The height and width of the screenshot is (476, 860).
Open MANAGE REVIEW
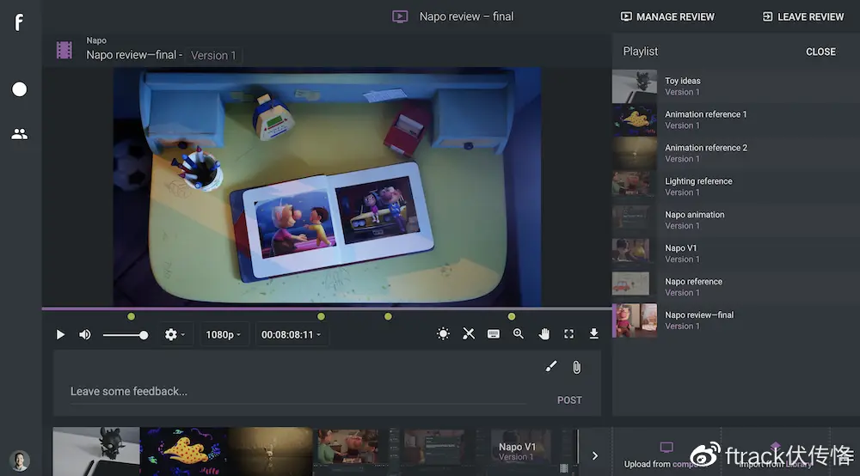(x=667, y=17)
